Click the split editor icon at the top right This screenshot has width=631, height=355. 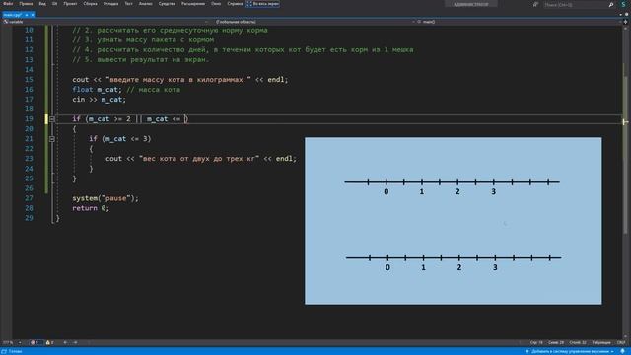[626, 22]
